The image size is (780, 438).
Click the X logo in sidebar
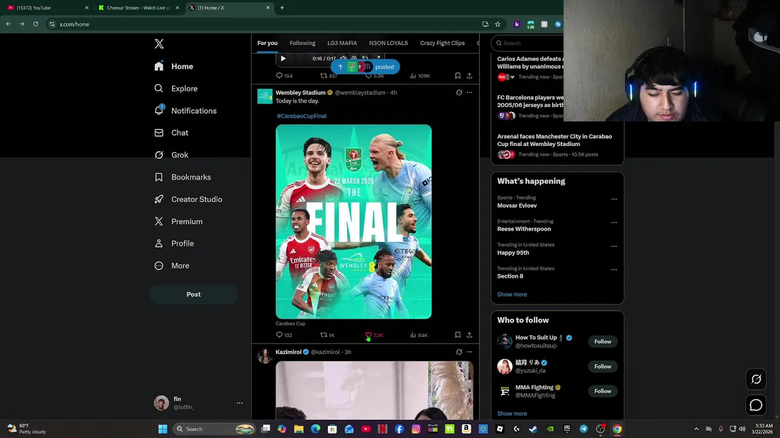[x=159, y=44]
